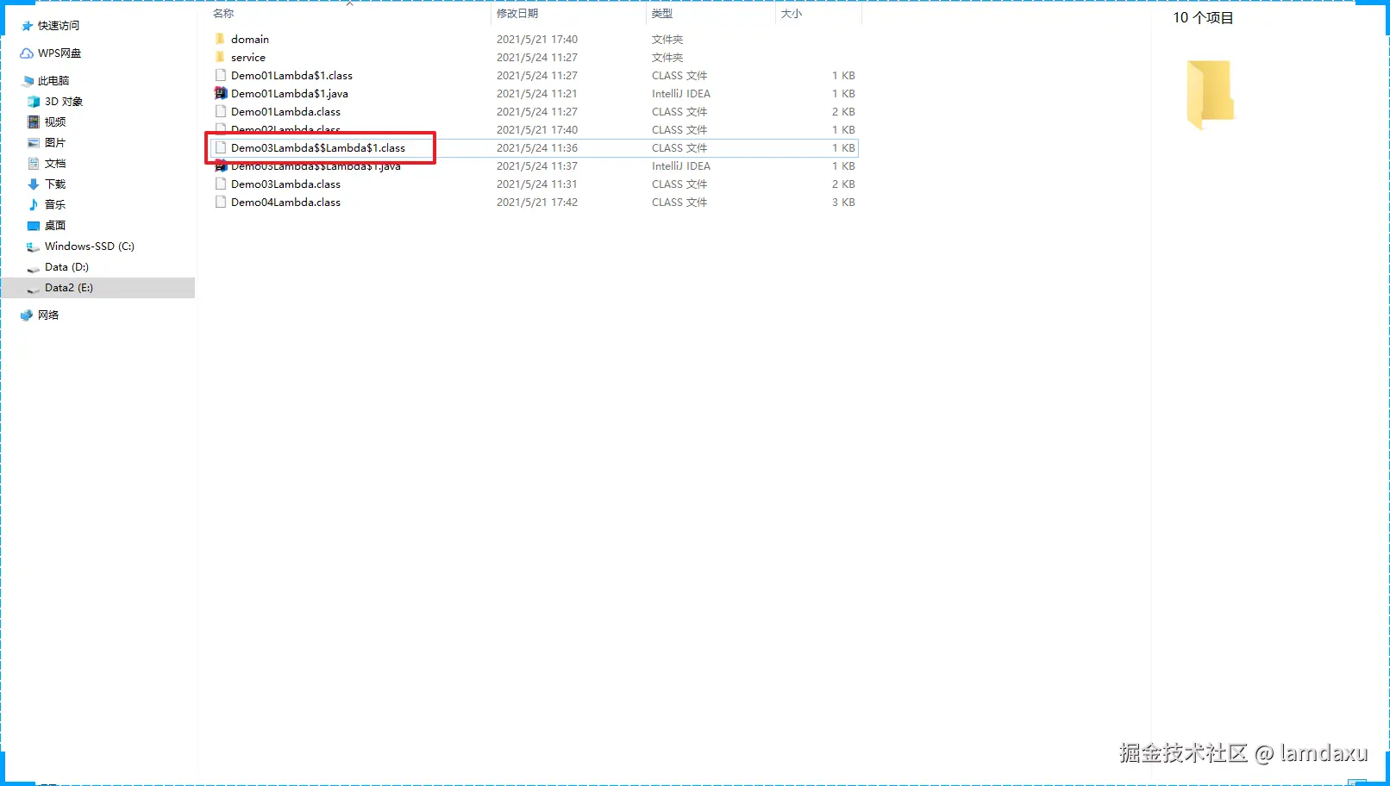The height and width of the screenshot is (786, 1390).
Task: Open 快速访问 in navigation pane
Action: 59,26
